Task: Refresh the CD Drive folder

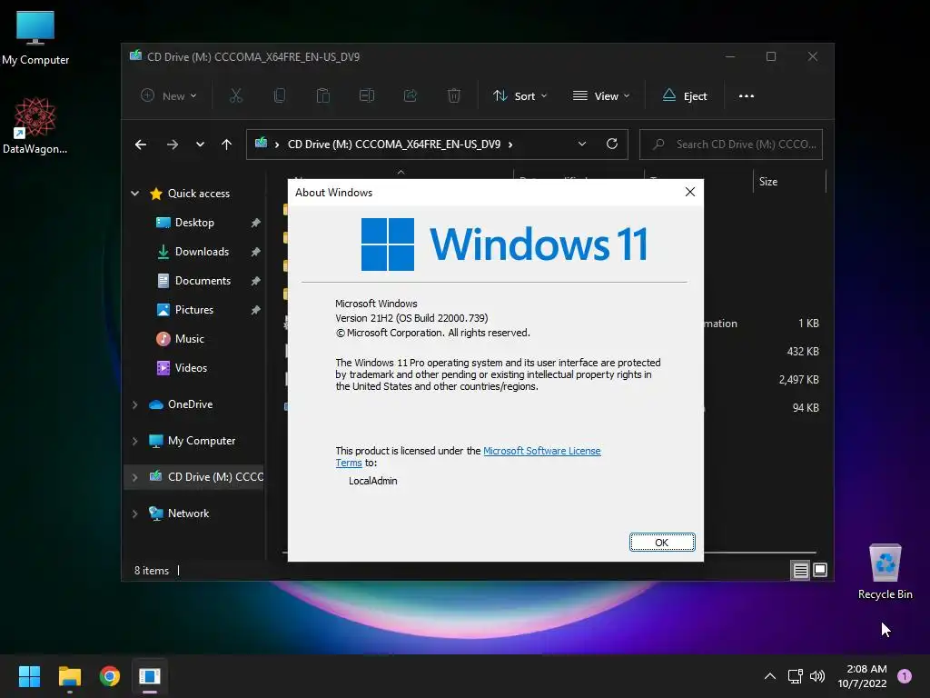Action: coord(612,144)
